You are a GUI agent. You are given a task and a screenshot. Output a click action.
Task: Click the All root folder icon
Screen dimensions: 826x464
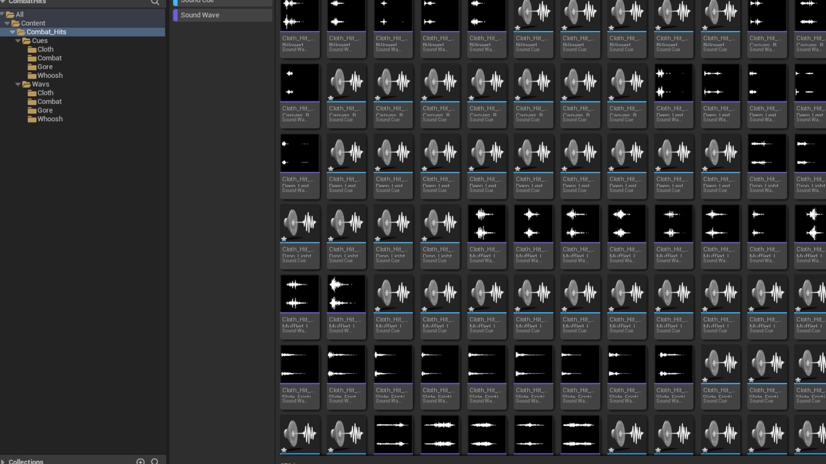[x=10, y=15]
